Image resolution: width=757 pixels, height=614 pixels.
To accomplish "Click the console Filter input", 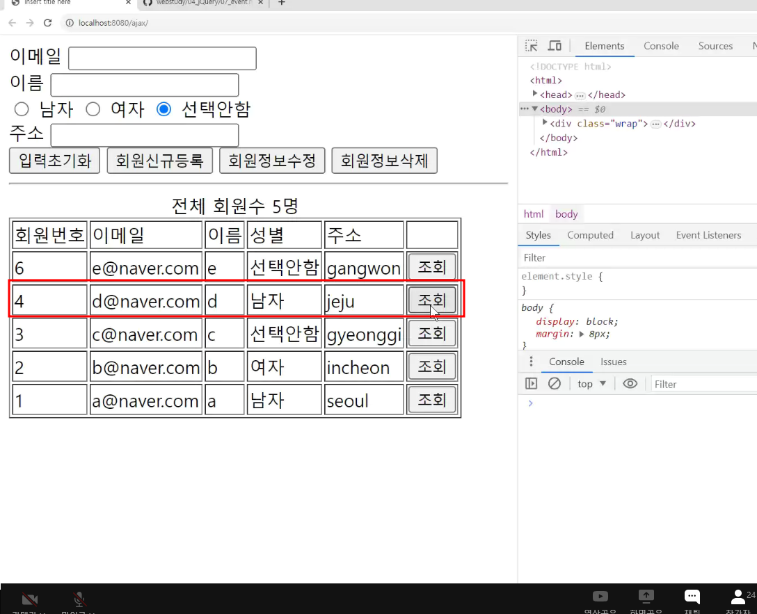I will (703, 384).
